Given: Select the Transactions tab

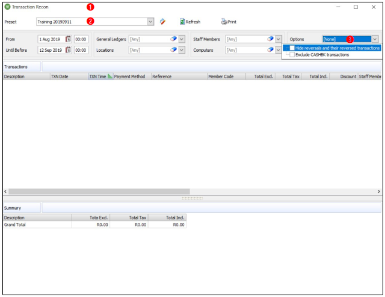Looking at the screenshot, I should pos(22,67).
